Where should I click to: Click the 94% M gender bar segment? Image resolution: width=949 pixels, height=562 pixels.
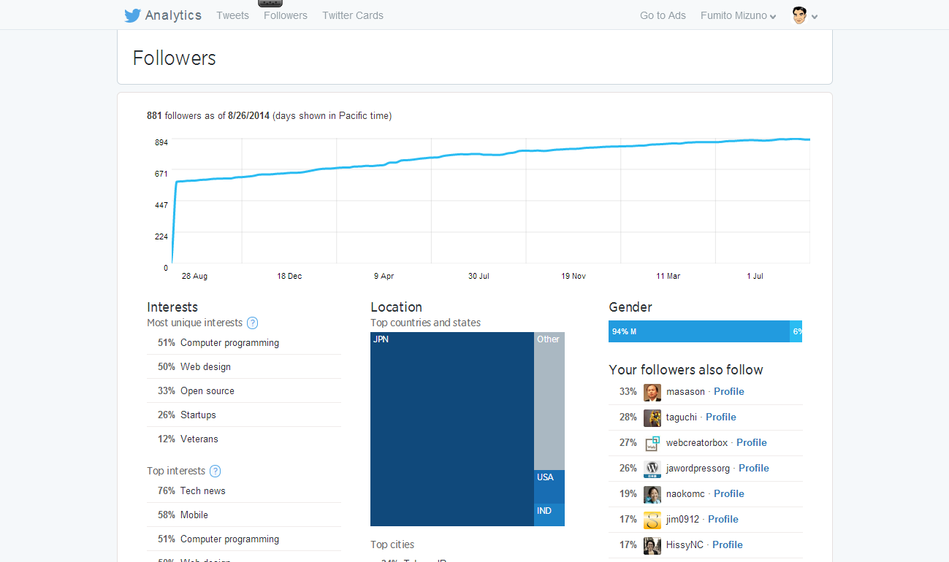[x=699, y=331]
